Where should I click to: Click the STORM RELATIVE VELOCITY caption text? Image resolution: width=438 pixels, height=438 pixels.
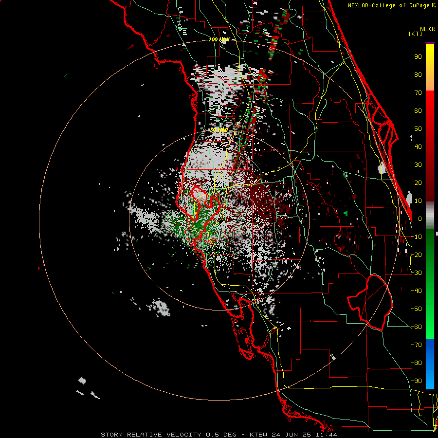151,435
